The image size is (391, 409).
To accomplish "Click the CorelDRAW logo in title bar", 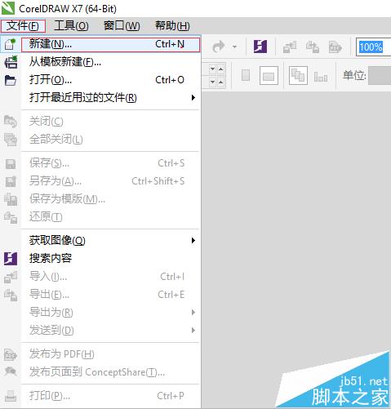I will 8,8.
